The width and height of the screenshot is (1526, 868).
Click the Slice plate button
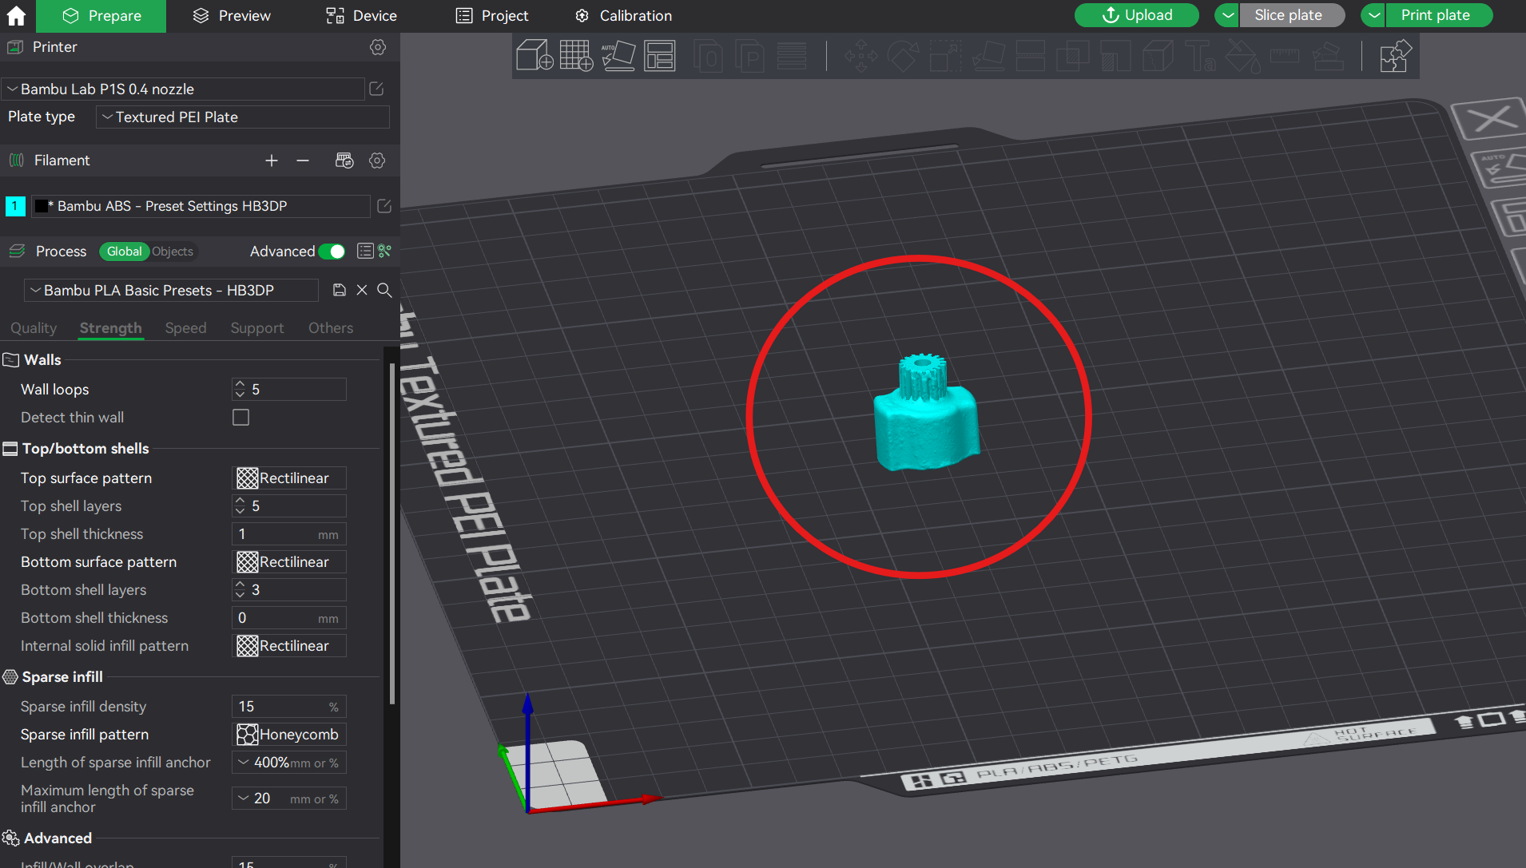tap(1291, 15)
